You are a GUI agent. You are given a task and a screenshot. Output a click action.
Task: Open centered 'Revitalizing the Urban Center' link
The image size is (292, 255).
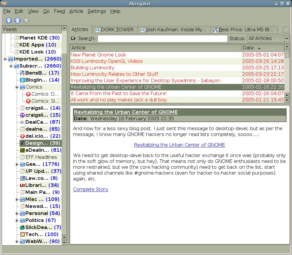click(179, 145)
